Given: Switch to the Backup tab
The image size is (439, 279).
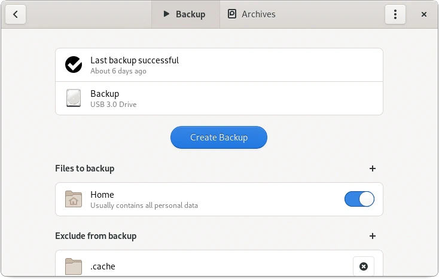Looking at the screenshot, I should [185, 14].
